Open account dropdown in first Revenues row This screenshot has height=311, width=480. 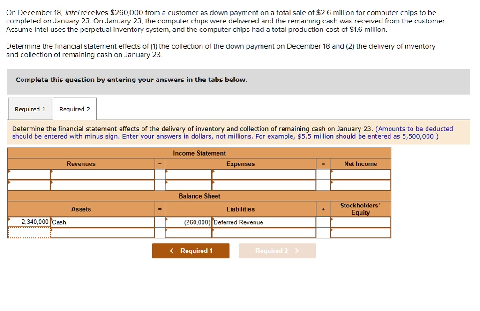[x=102, y=174]
